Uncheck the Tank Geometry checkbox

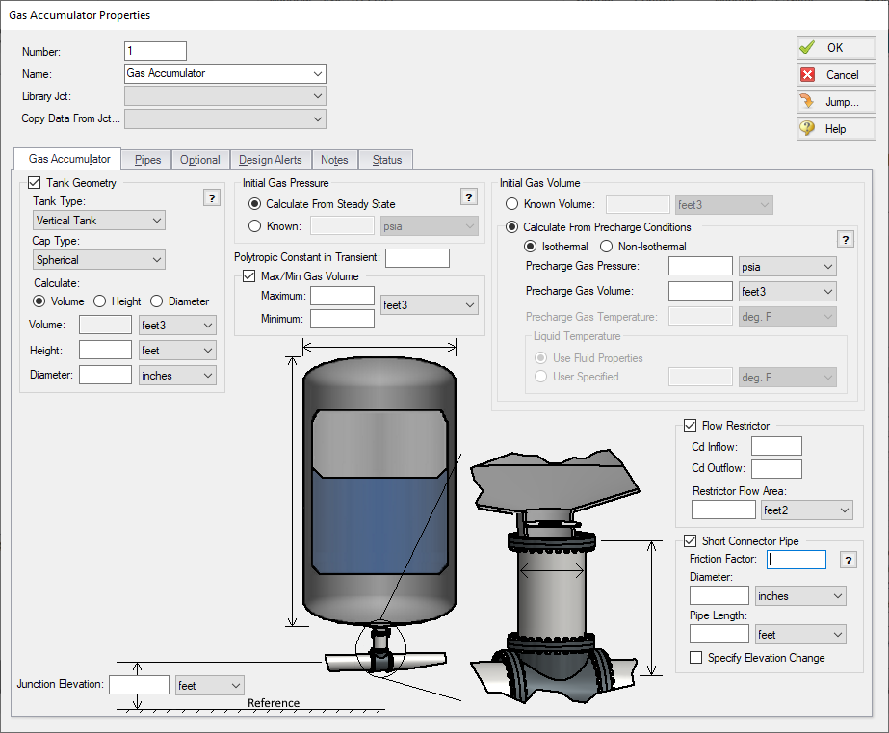[36, 183]
